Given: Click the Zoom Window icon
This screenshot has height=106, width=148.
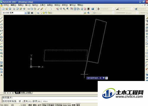Looking at the screenshot, I should pos(64,9).
